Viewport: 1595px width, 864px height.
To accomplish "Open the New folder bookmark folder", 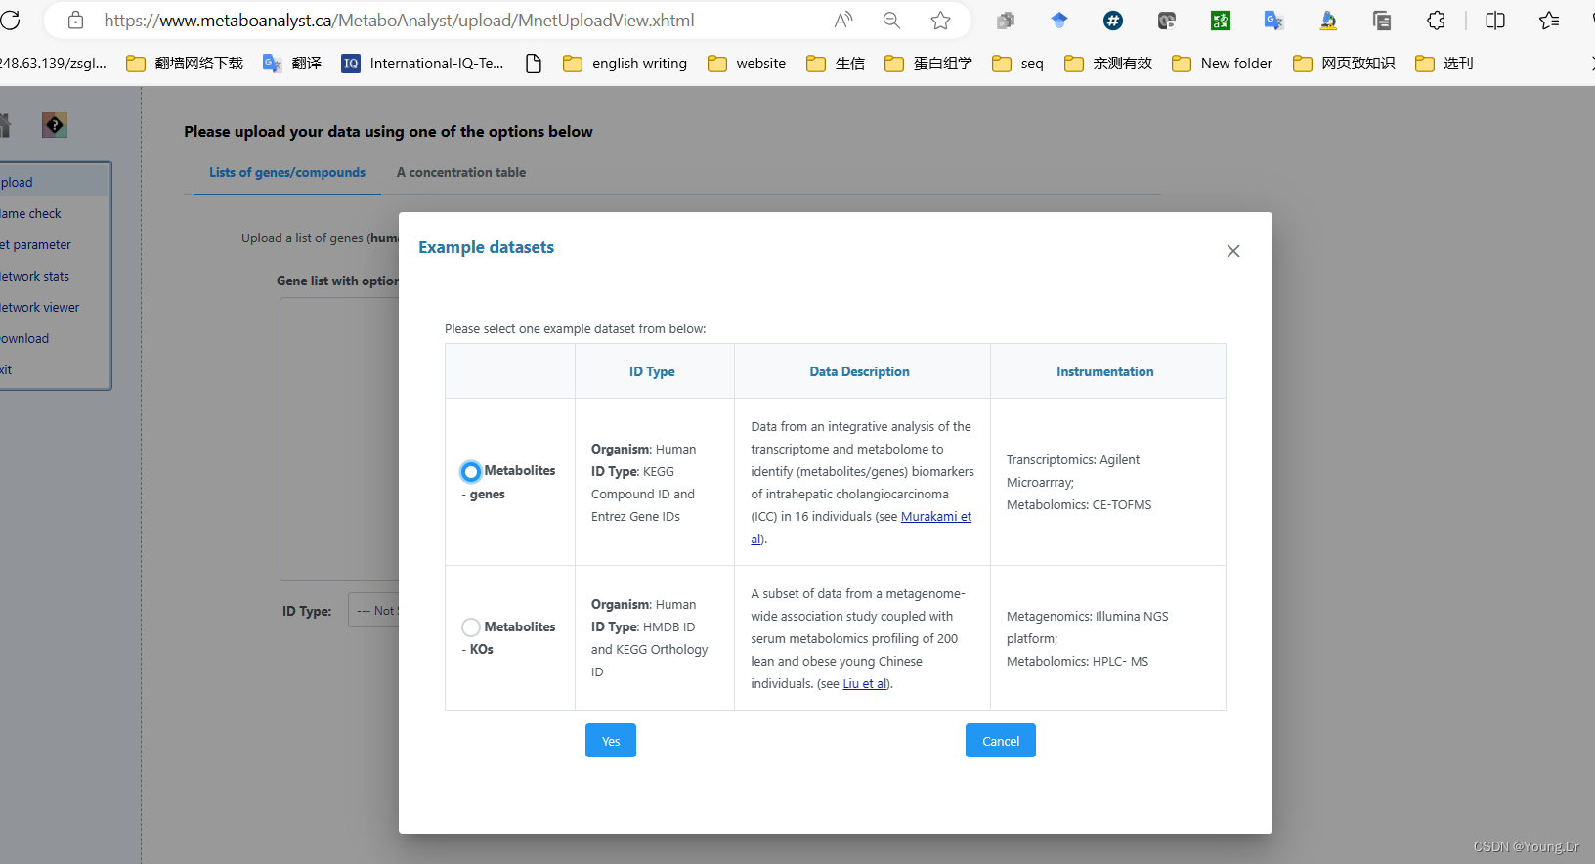I will [1222, 64].
